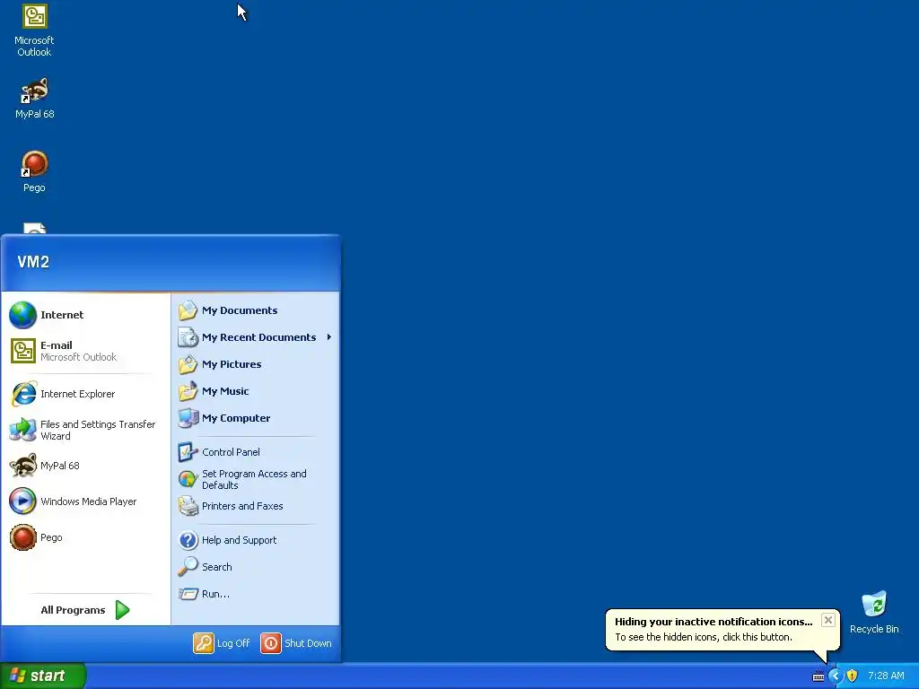
Task: Open My Pictures folder
Action: [x=256, y=364]
